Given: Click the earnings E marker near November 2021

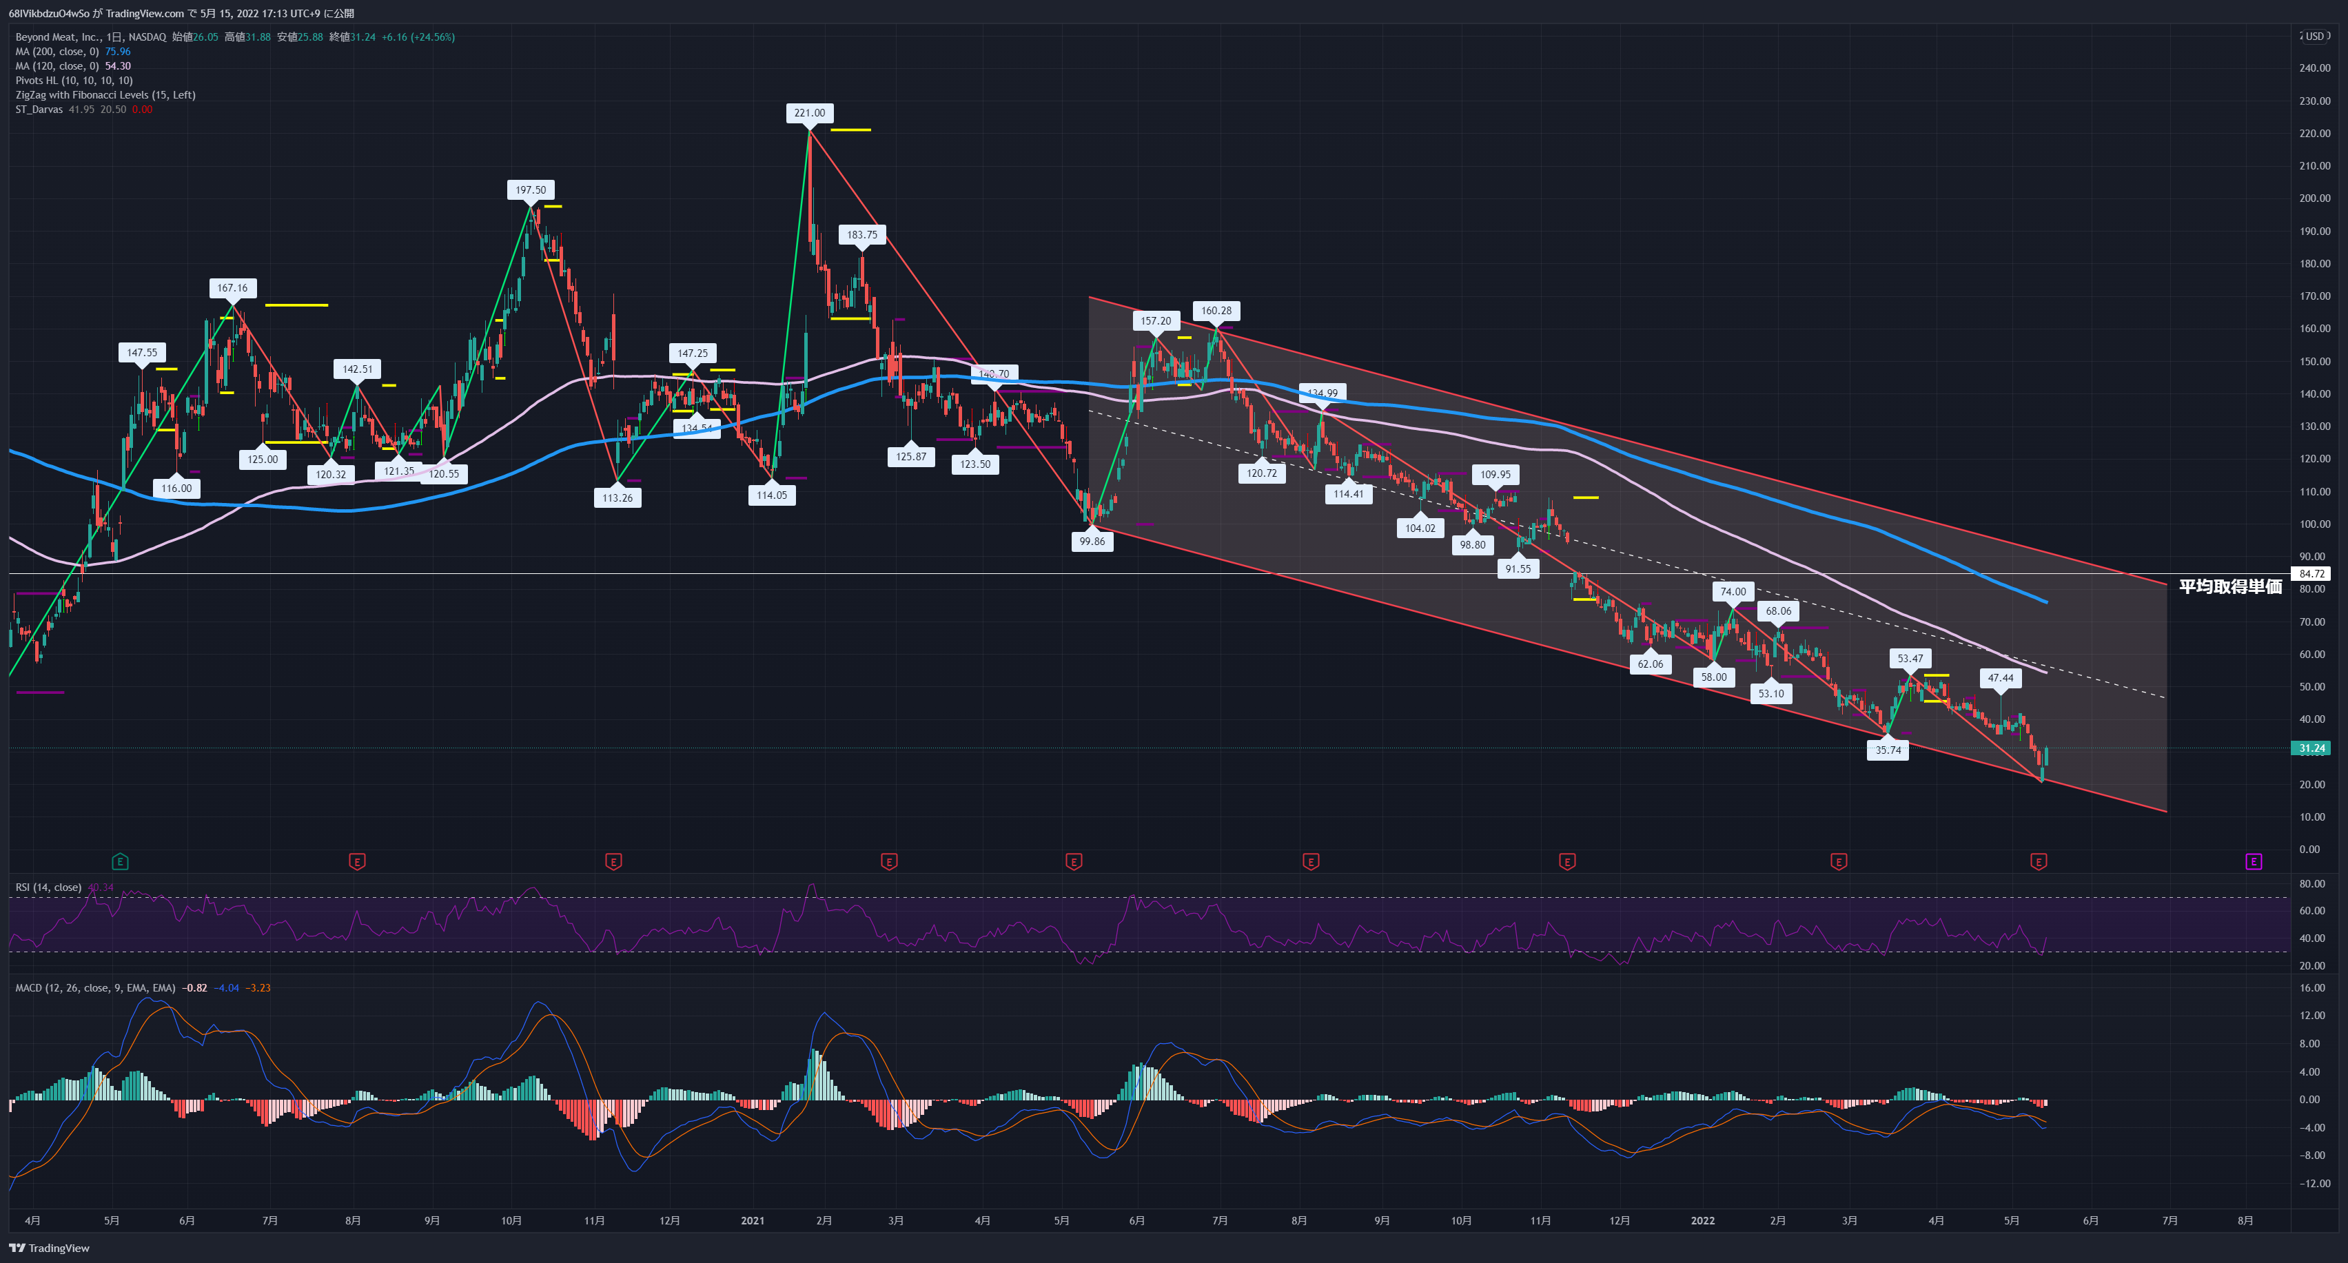Looking at the screenshot, I should pos(1567,861).
